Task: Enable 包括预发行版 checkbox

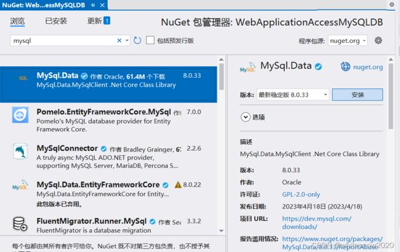Action: click(150, 40)
